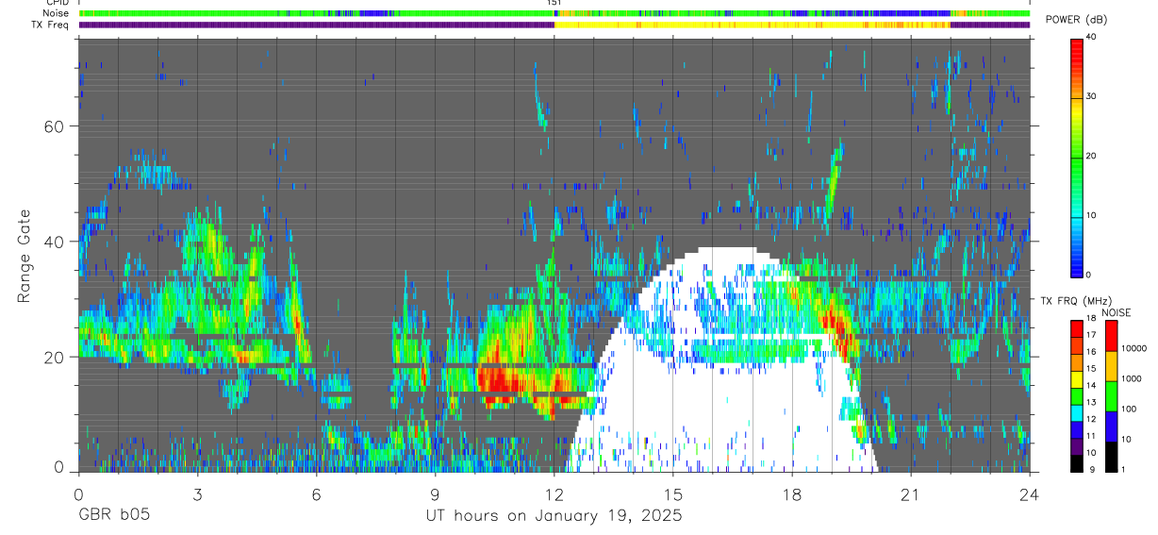The height and width of the screenshot is (535, 1158).
Task: Click the 16 label in the TX FRQ legend
Action: [x=1092, y=352]
